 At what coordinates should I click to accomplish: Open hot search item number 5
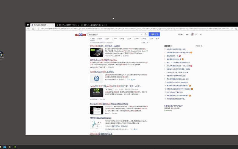coord(178,66)
